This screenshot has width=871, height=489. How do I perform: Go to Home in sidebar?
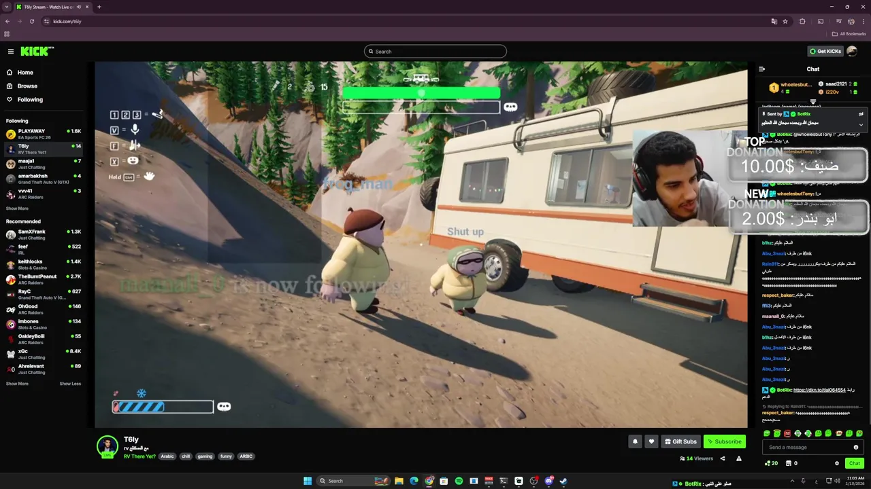point(25,73)
